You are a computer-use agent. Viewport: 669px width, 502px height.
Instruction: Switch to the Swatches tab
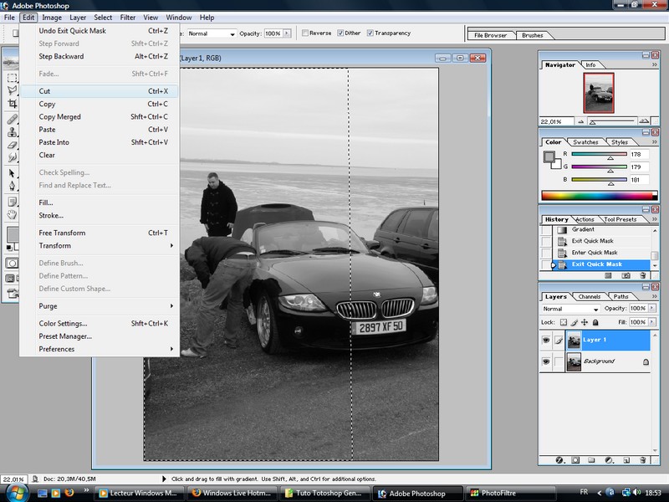point(585,142)
